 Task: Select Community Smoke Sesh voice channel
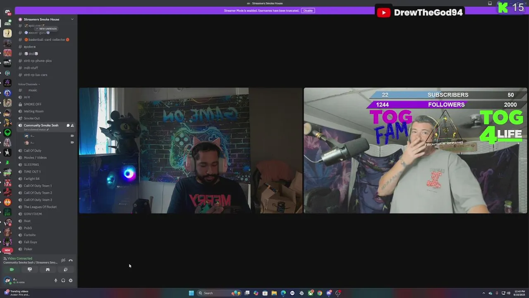[x=41, y=125]
